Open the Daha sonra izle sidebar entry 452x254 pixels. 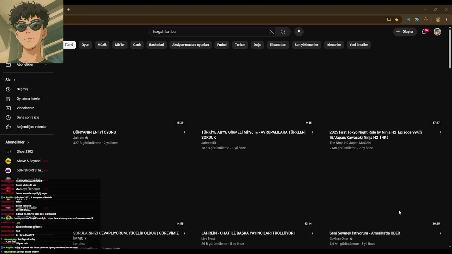27,117
